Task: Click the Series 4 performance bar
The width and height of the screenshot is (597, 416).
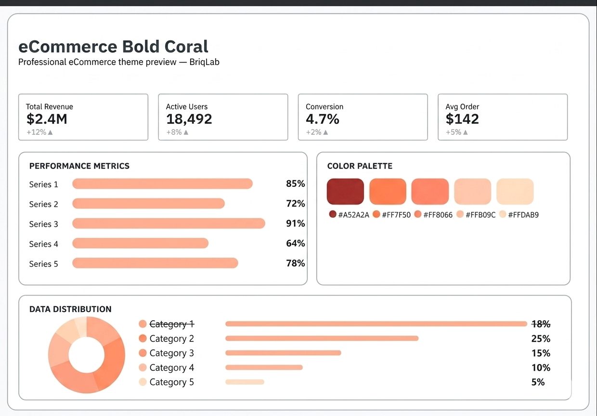Action: tap(140, 244)
